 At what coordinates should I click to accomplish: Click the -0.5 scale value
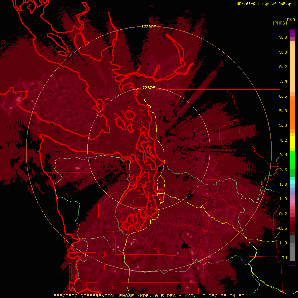(x=282, y=228)
